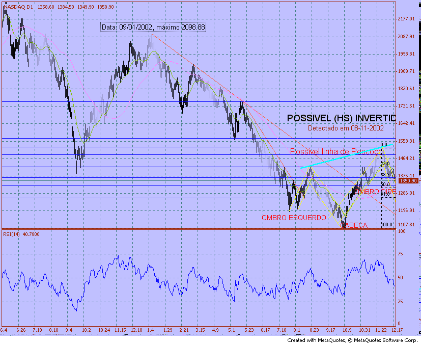Select the 'Possível linha de Pescoço' label
This screenshot has width=421, height=344.
336,151
